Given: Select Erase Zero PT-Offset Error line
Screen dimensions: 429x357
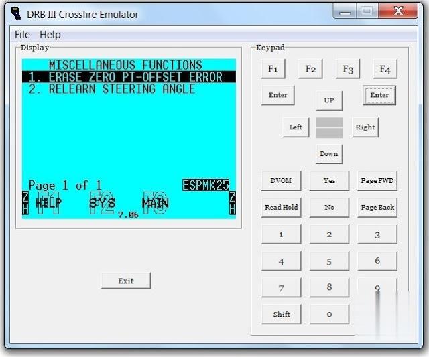Looking at the screenshot, I should coord(129,77).
